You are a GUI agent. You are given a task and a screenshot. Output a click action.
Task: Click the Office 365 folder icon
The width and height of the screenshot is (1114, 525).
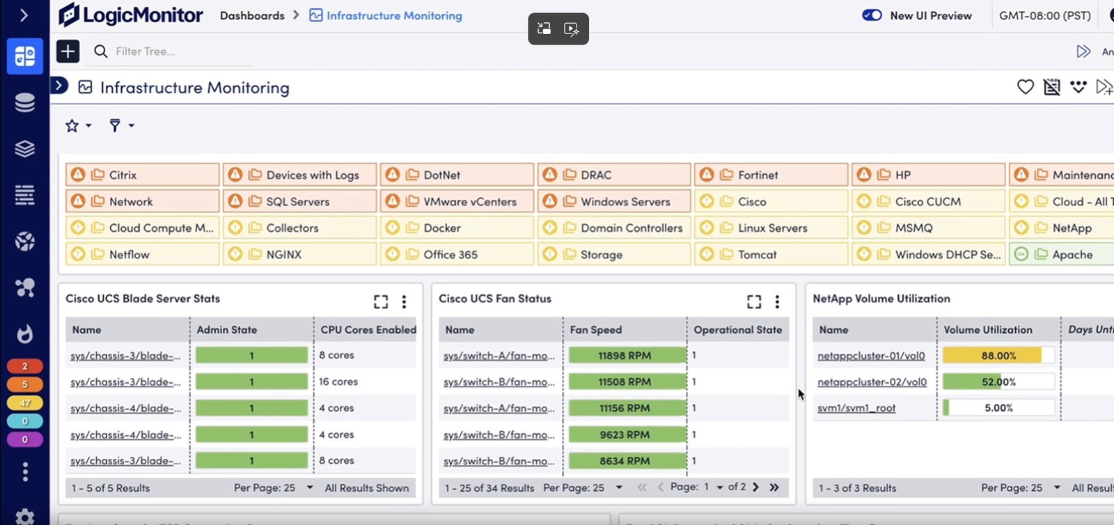click(412, 254)
